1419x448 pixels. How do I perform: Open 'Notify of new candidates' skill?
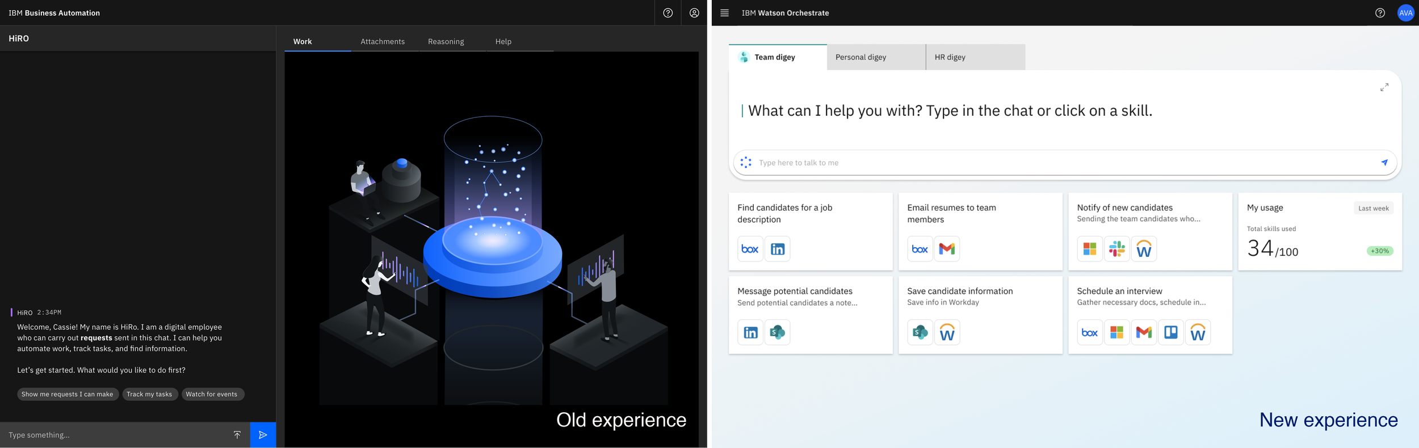(1150, 231)
